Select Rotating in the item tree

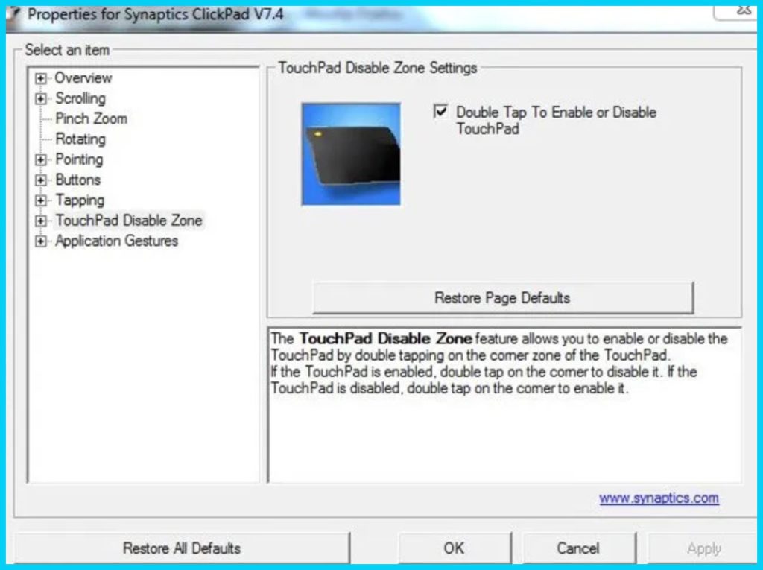click(80, 139)
